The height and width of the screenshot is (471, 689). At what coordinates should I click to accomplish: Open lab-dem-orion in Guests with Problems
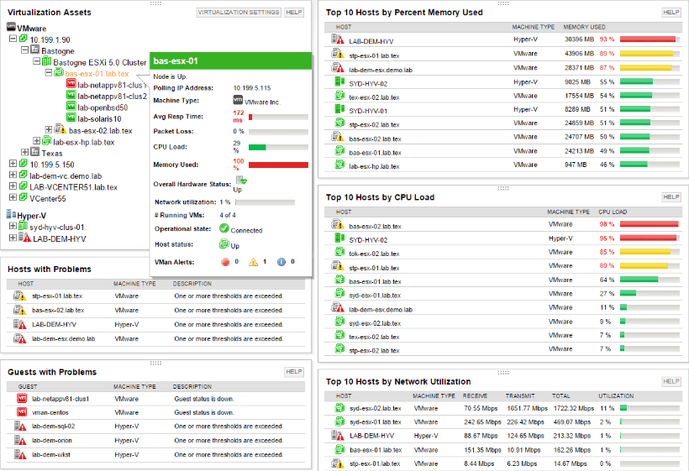(x=52, y=440)
